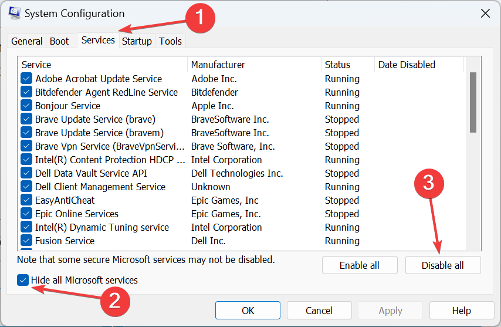Click the services list vertical scrollbar thumb
The height and width of the screenshot is (327, 501).
click(473, 102)
